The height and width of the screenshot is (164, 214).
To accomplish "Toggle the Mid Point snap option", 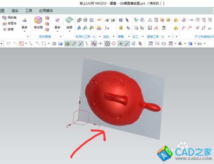I will (80, 44).
